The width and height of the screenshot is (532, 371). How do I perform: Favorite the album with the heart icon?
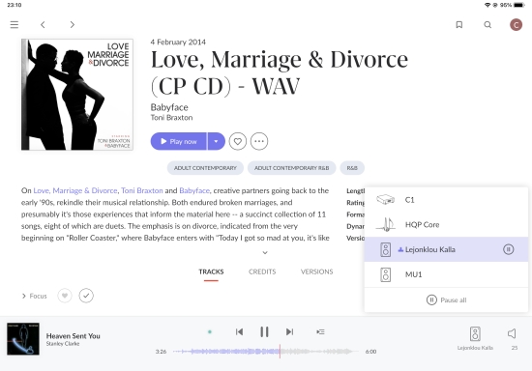point(238,141)
